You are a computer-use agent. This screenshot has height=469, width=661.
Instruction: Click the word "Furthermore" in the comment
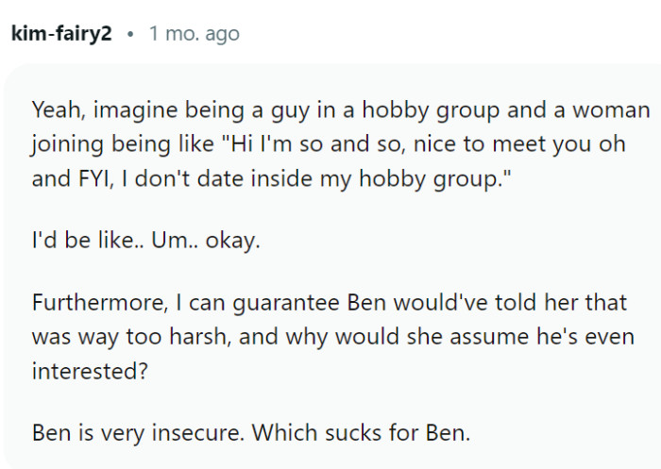click(x=93, y=305)
